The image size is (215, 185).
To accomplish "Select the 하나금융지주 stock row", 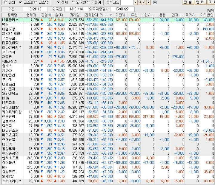I will [x=108, y=47].
